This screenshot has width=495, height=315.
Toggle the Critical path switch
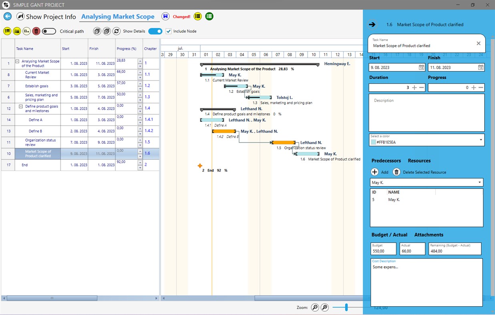pos(48,31)
